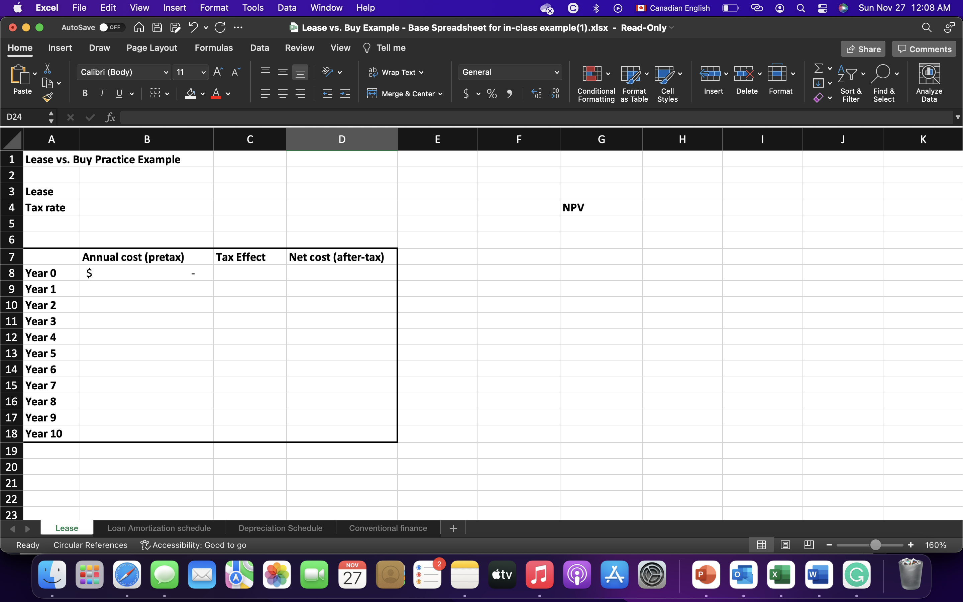
Task: Open the Depreciation Schedule sheet tab
Action: (x=280, y=528)
